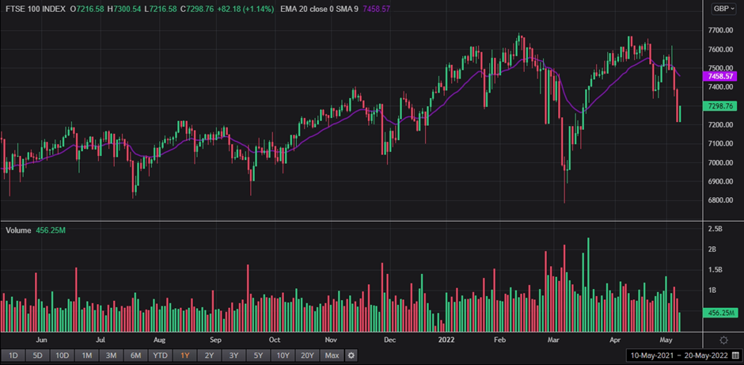
Task: Choose the active 1Y range
Action: point(184,355)
